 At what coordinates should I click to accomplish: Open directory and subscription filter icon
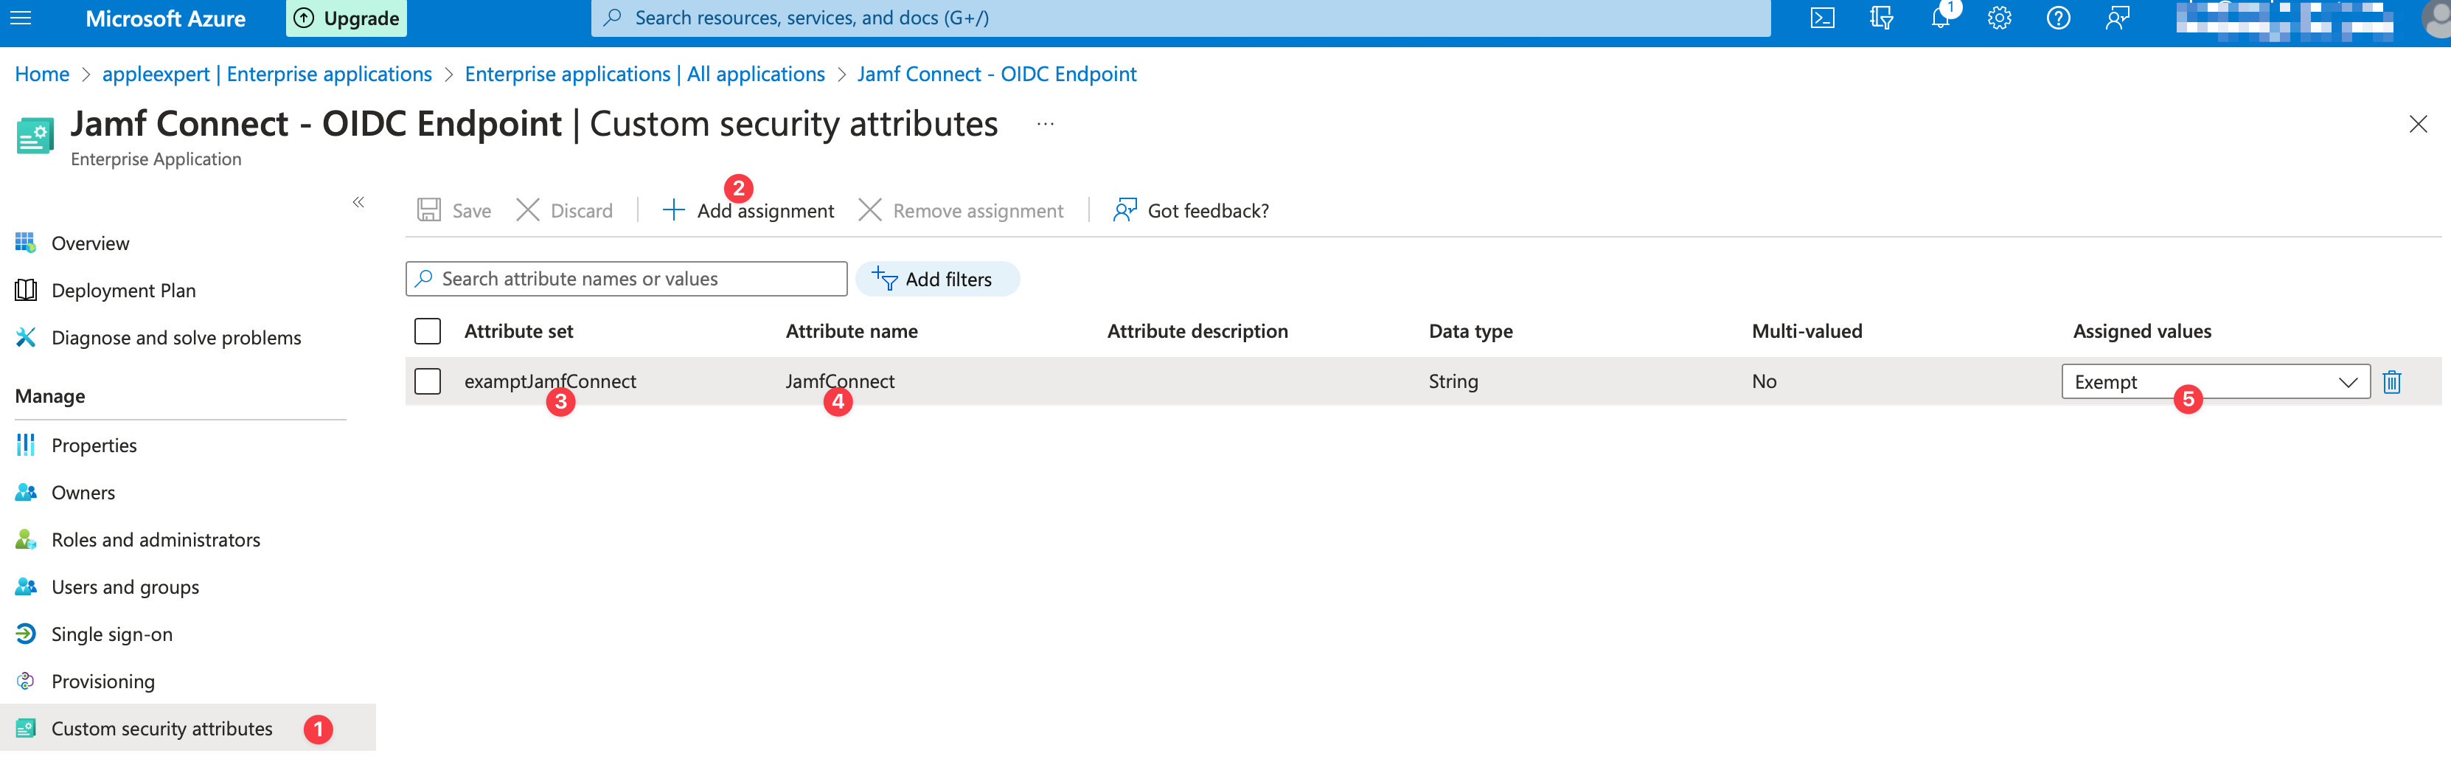[x=1880, y=18]
